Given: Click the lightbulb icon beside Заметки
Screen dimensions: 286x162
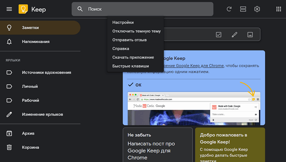Looking at the screenshot, I should click(9, 28).
